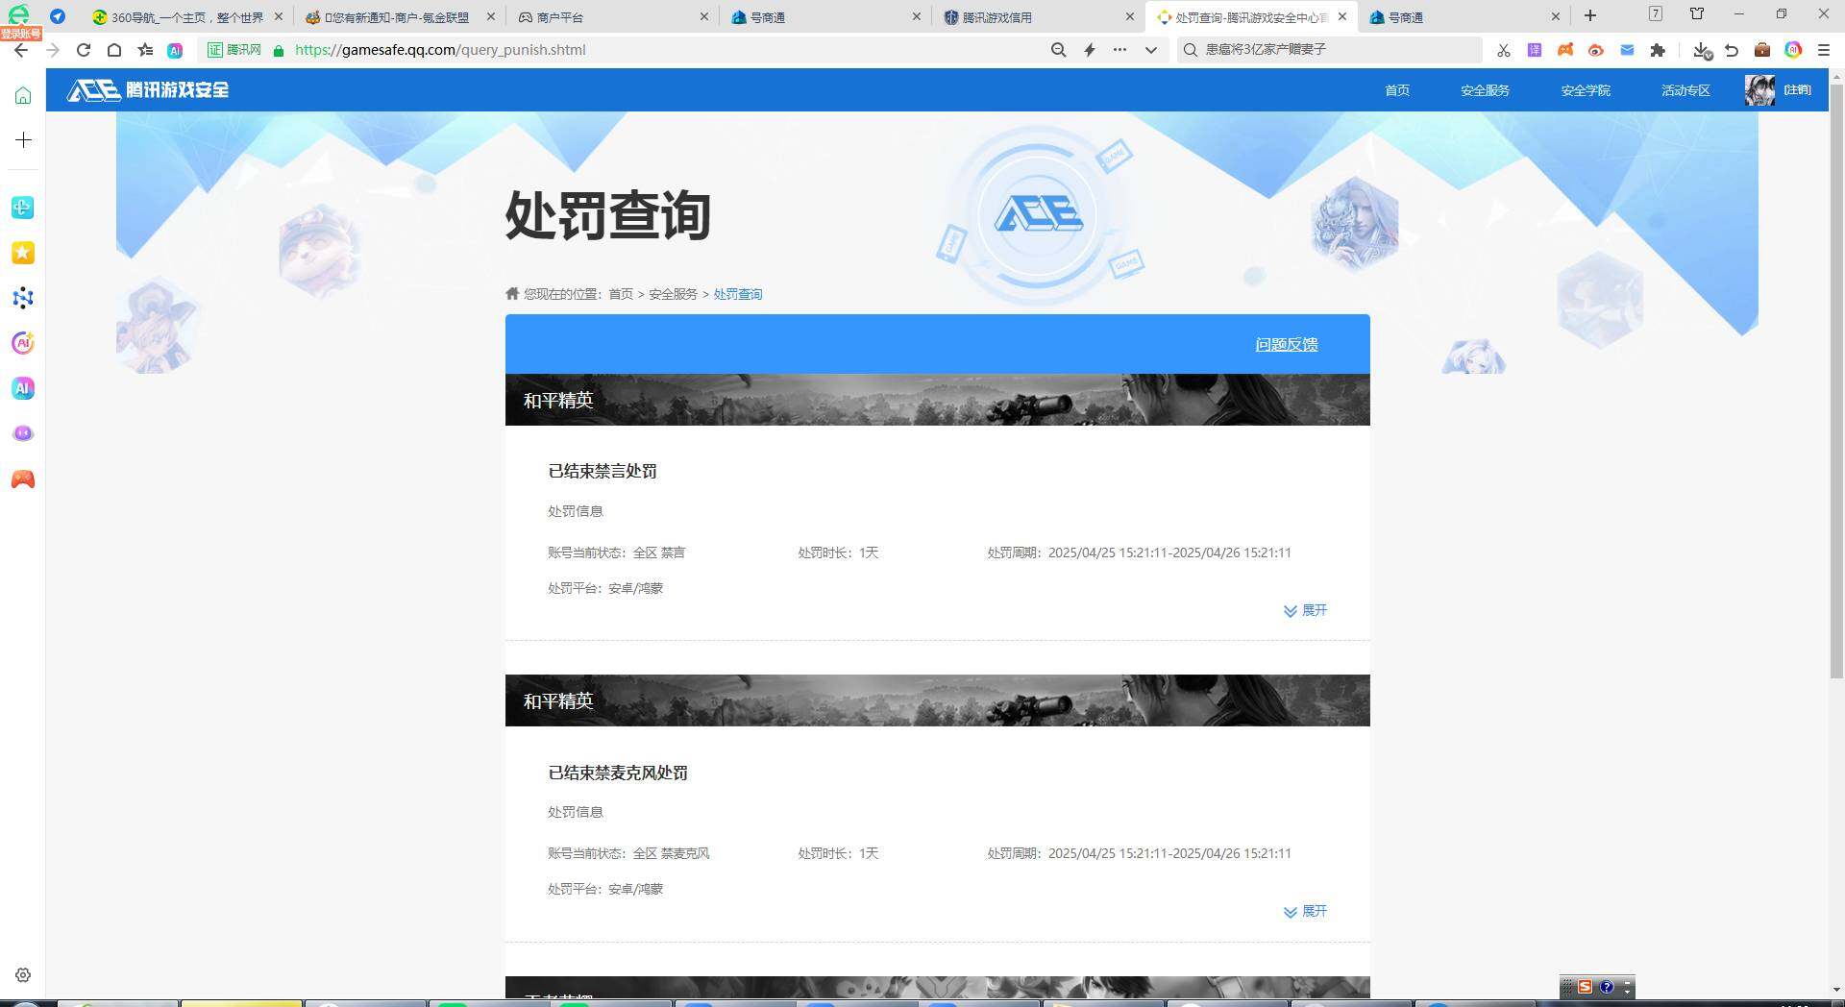Click the purple translate icon in toolbar
This screenshot has width=1845, height=1007.
[x=1535, y=50]
